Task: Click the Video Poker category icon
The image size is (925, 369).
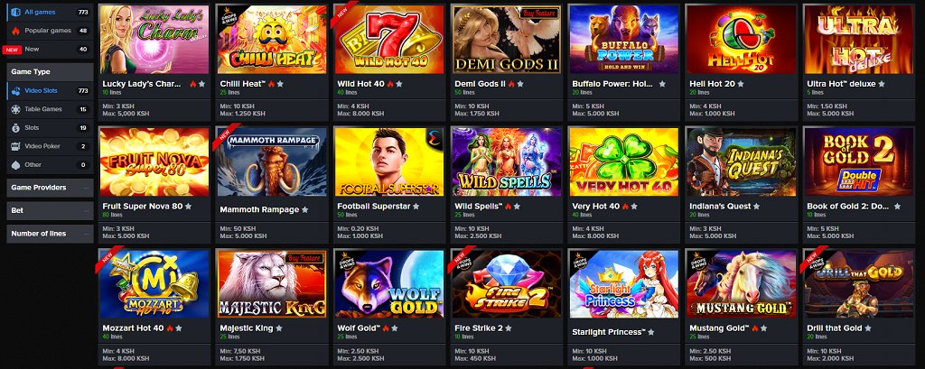Action: (15, 146)
